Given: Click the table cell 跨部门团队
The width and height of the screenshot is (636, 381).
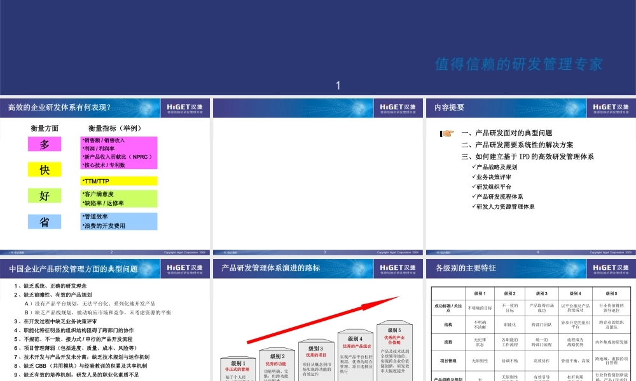Looking at the screenshot, I should click(x=541, y=324).
